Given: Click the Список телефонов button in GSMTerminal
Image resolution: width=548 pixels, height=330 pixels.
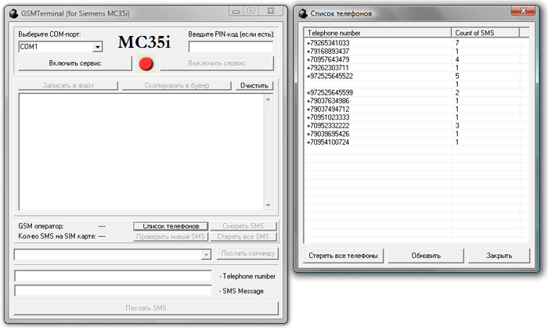Looking at the screenshot, I should (171, 226).
